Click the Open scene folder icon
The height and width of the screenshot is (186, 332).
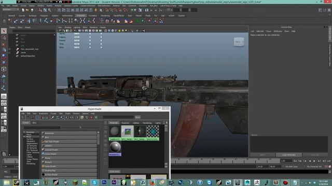(27, 10)
